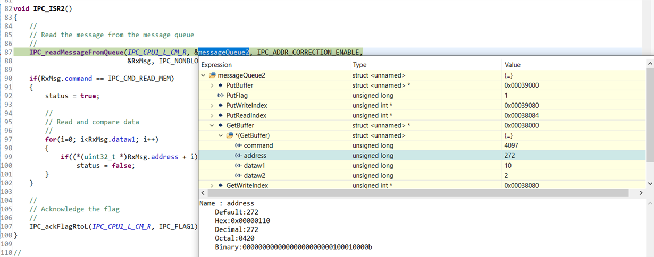Image resolution: width=654 pixels, height=257 pixels.
Task: Expand the GetWriteIndex pointer row
Action: pos(212,185)
